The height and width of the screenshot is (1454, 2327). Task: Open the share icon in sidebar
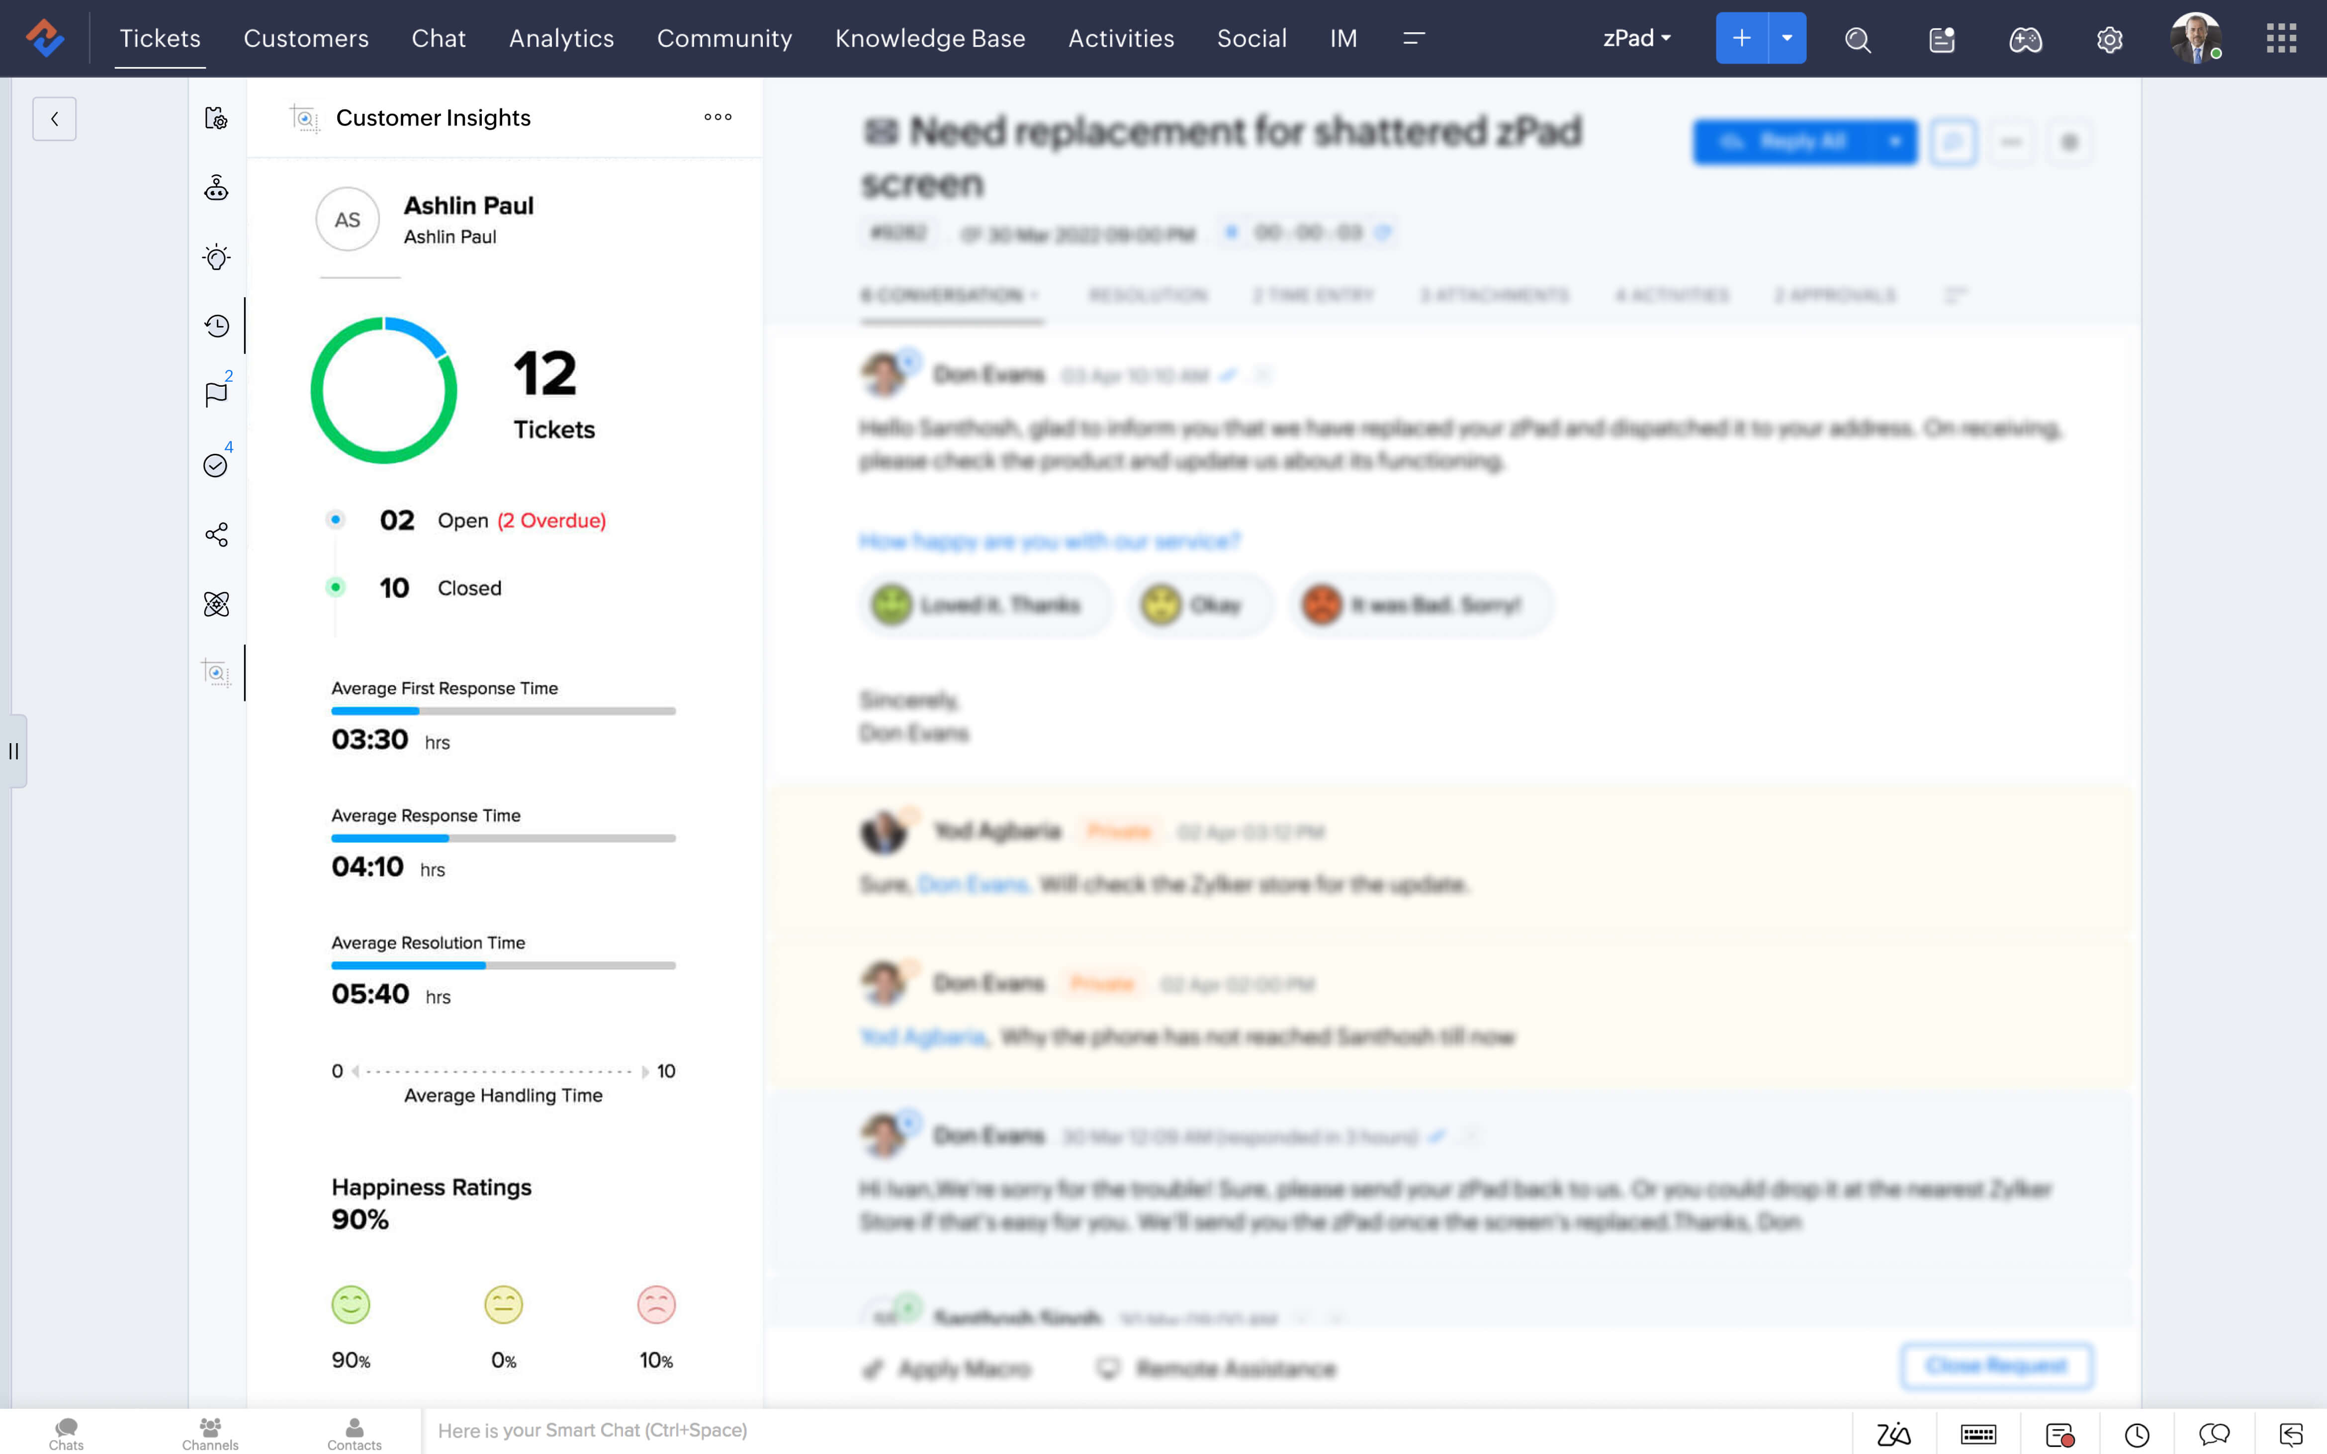pos(216,535)
